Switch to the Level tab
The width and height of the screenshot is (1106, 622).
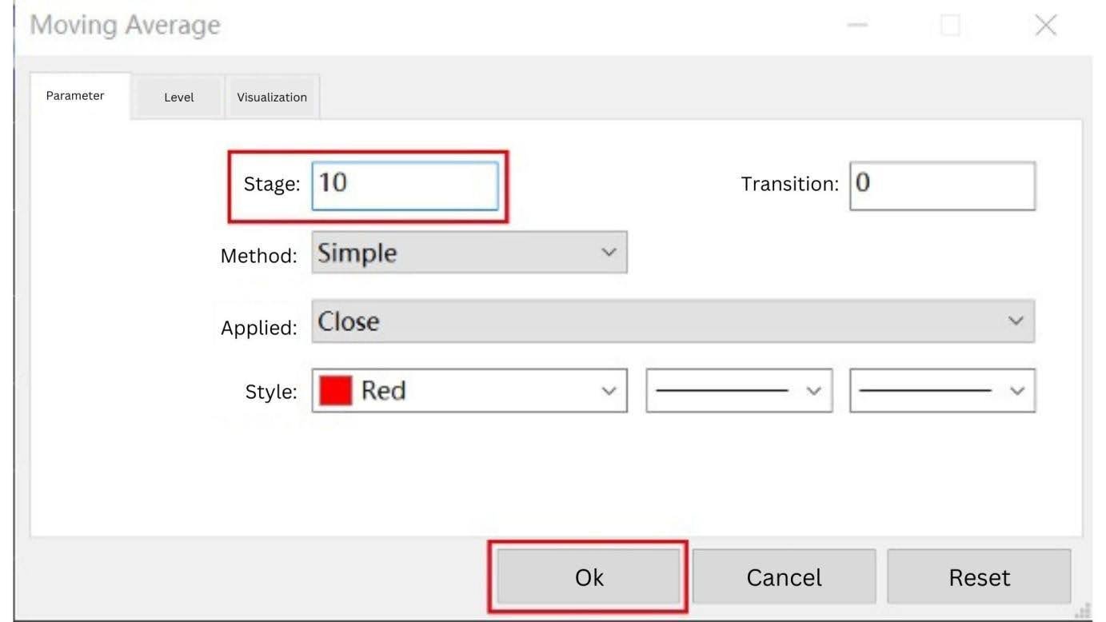178,97
